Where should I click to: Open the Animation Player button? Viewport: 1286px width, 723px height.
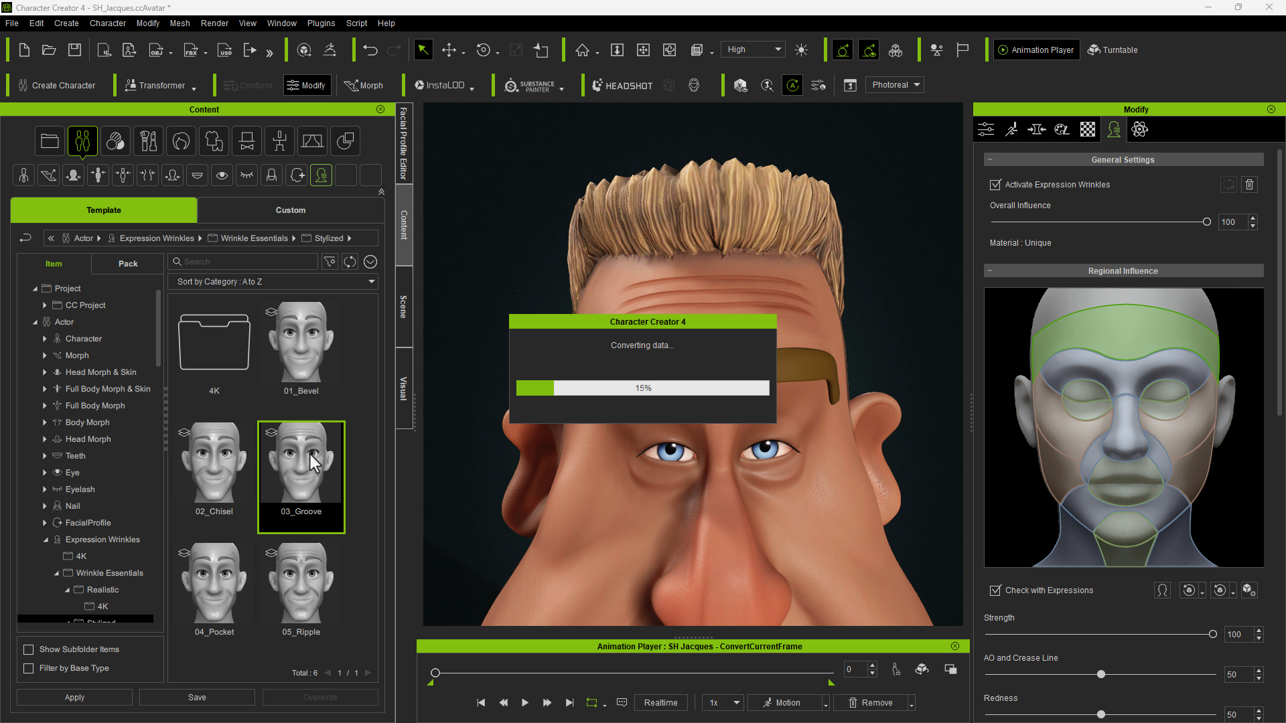pyautogui.click(x=1036, y=50)
